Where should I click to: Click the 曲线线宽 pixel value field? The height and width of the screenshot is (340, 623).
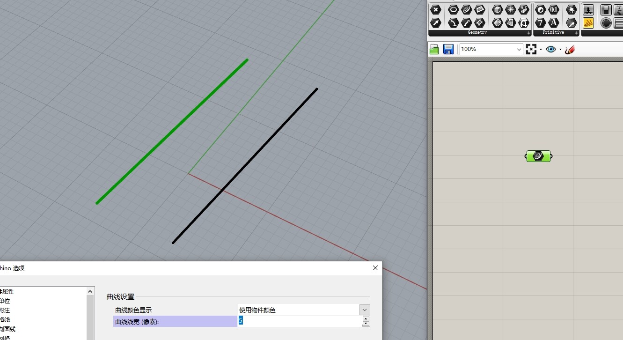click(x=300, y=321)
